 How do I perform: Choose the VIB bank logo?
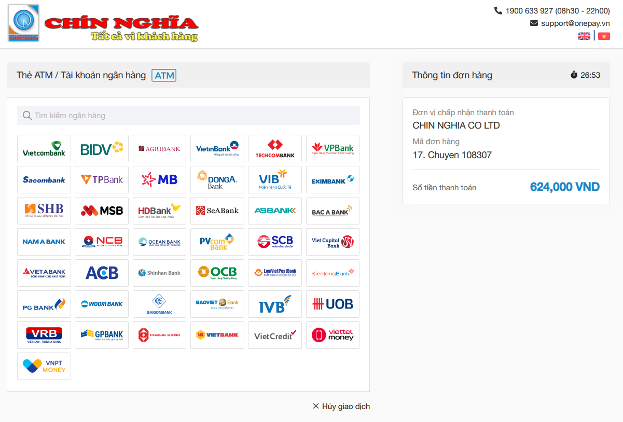pos(275,180)
